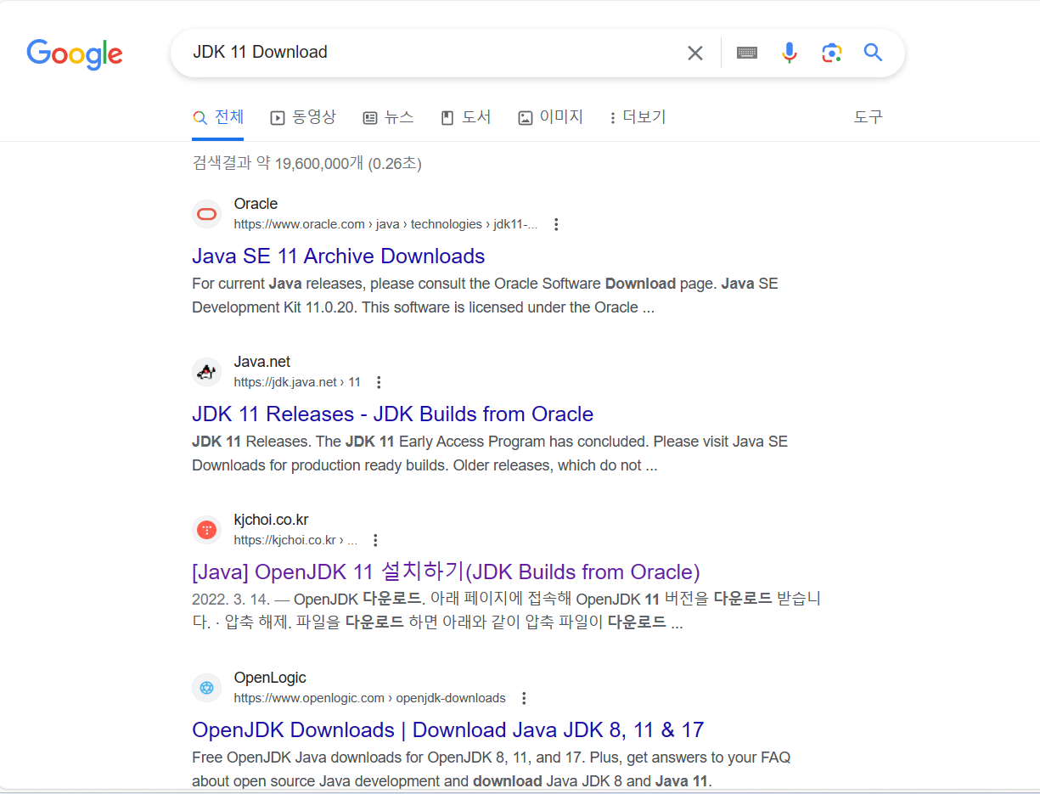Image resolution: width=1040 pixels, height=794 pixels.
Task: Open the three-dot menu for the OpenLogic result
Action: [x=524, y=698]
